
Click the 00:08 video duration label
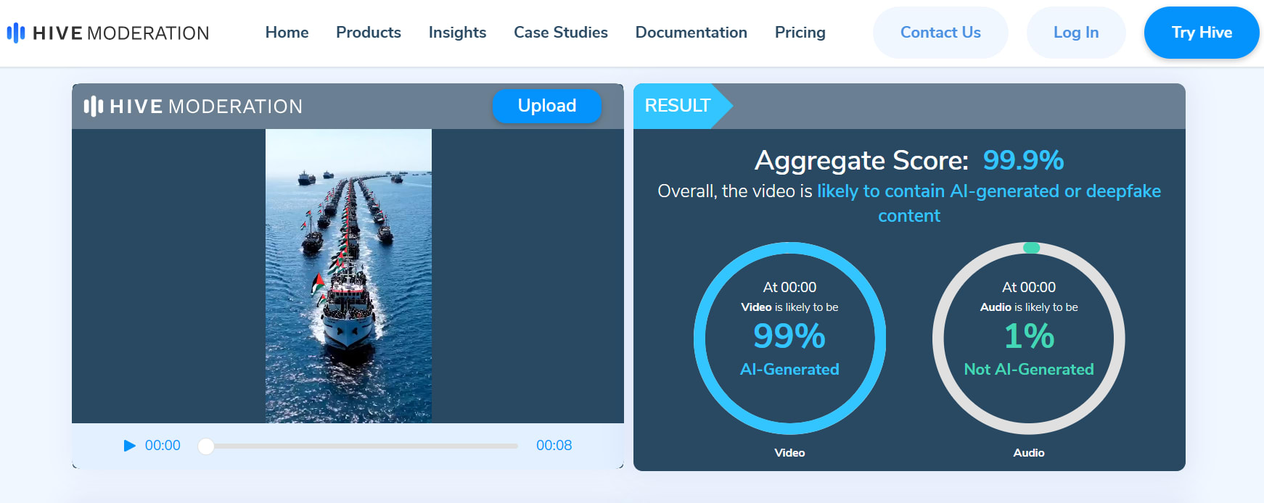pyautogui.click(x=554, y=446)
